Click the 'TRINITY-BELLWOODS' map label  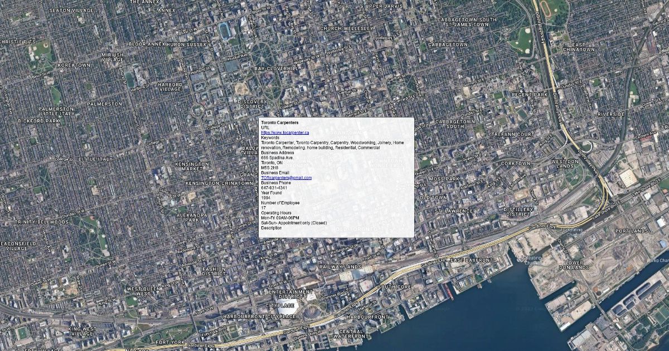tap(43, 222)
